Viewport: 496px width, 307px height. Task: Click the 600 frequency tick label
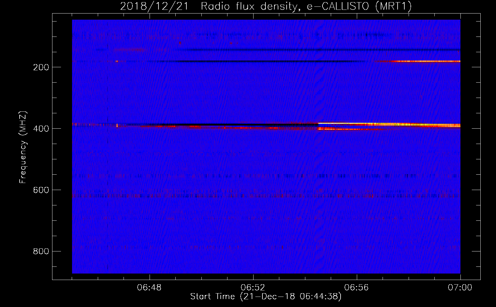point(41,190)
